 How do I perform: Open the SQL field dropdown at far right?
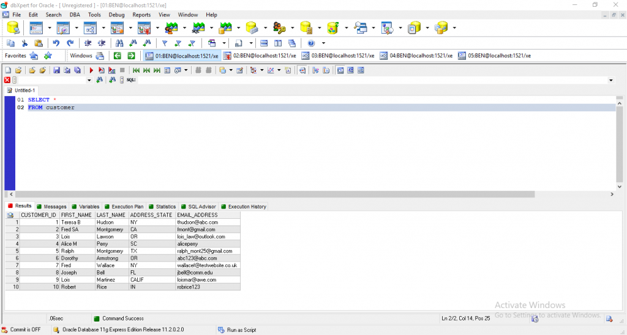pyautogui.click(x=610, y=80)
